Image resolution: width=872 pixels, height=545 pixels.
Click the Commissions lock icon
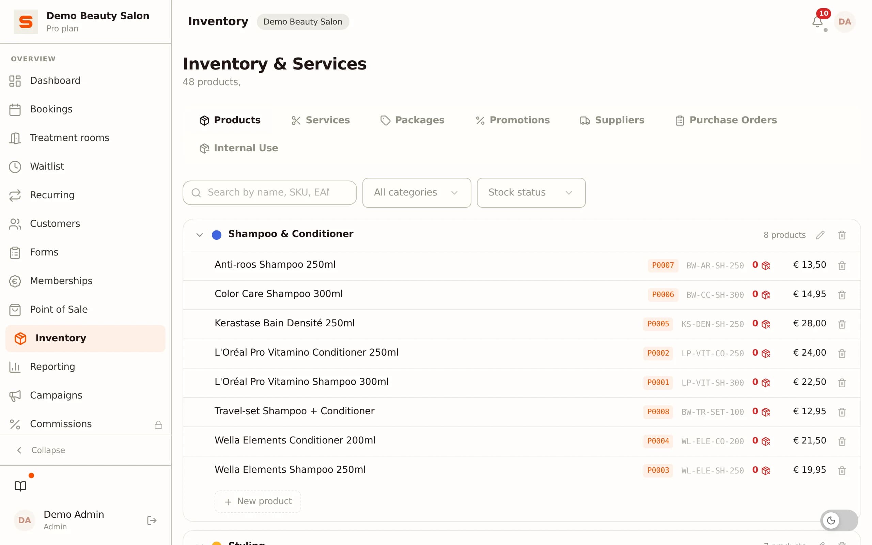tap(158, 425)
